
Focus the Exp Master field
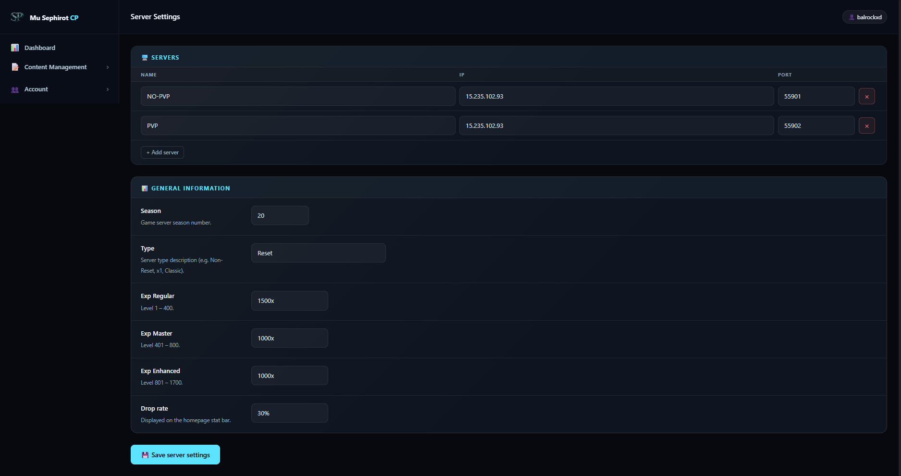tap(289, 338)
